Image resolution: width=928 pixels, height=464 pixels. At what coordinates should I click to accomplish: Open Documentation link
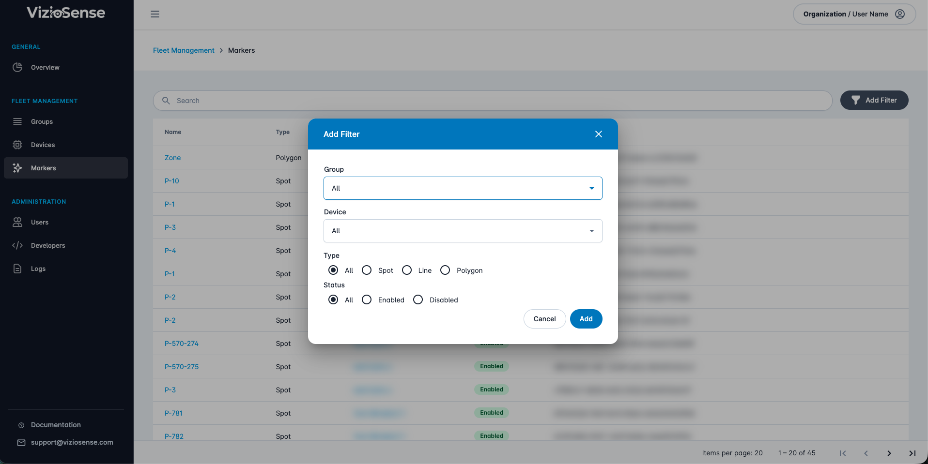tap(56, 425)
